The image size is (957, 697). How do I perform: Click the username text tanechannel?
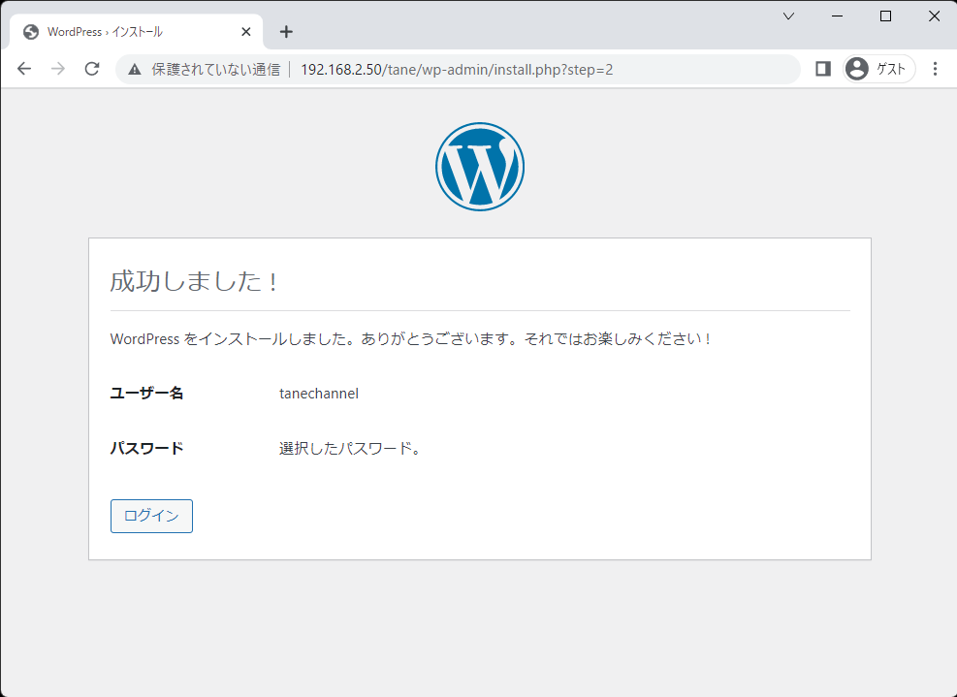click(319, 394)
